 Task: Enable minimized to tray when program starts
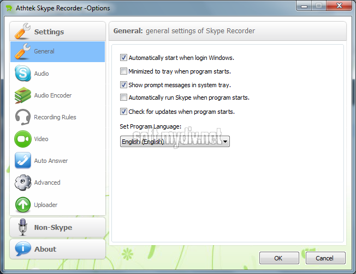point(123,71)
